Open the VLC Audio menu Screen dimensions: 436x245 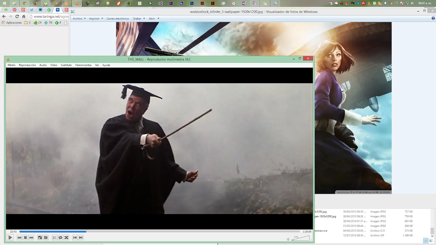pyautogui.click(x=43, y=65)
